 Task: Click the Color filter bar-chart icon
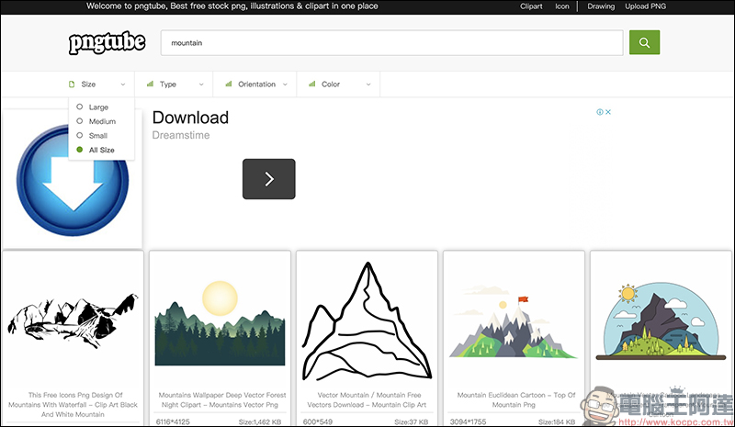point(311,84)
